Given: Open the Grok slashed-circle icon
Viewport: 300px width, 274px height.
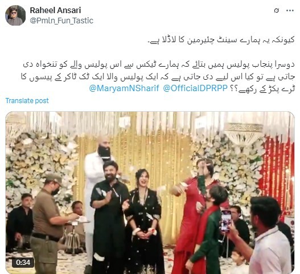Looking at the screenshot, I should point(276,10).
